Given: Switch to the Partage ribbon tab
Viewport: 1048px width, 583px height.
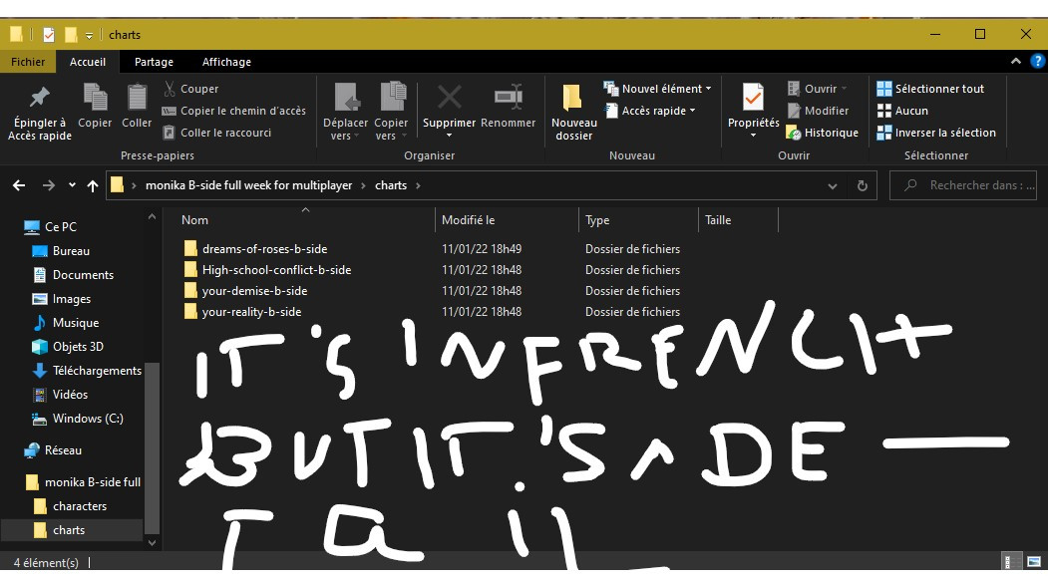Looking at the screenshot, I should pyautogui.click(x=154, y=62).
